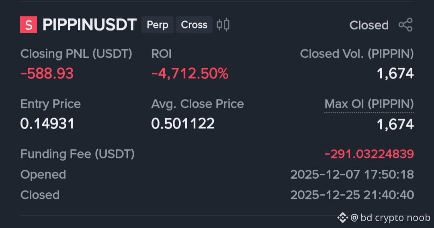434x228 pixels.
Task: Open the PIPPINUSDT symbol title
Action: pos(90,24)
